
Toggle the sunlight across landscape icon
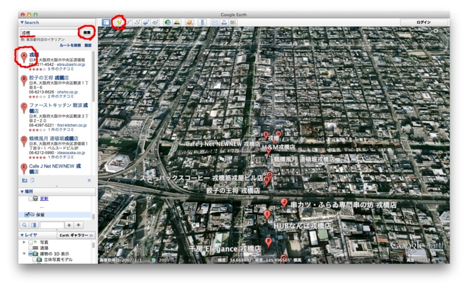pos(177,22)
